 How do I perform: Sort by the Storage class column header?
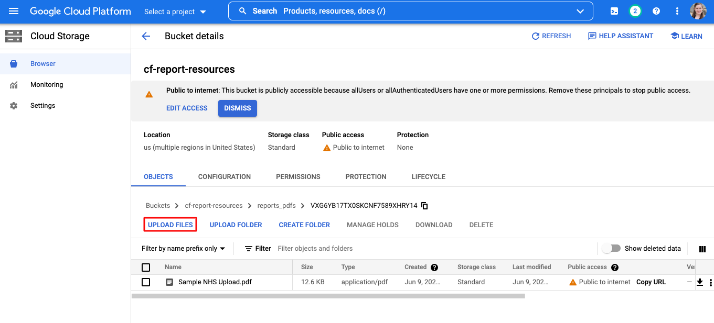pos(476,267)
